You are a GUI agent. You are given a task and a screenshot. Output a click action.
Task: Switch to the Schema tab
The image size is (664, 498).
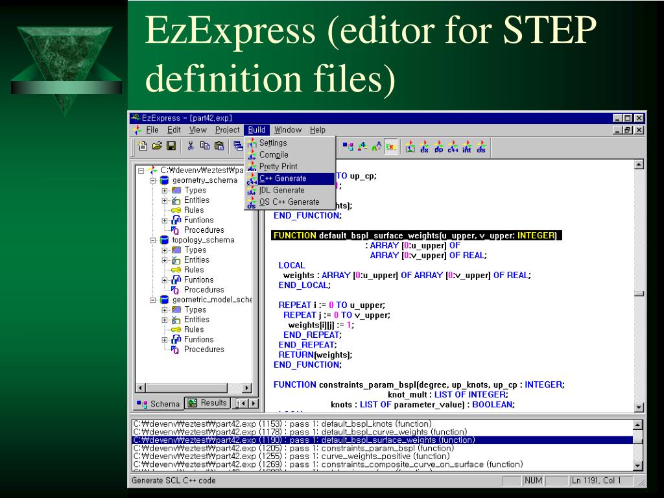[158, 404]
